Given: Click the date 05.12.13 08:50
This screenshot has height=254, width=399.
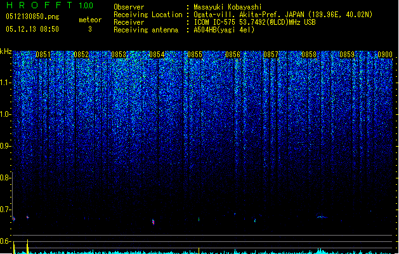Looking at the screenshot, I should (32, 29).
